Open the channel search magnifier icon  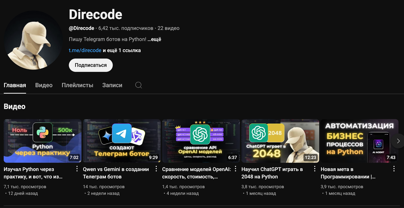138,85
